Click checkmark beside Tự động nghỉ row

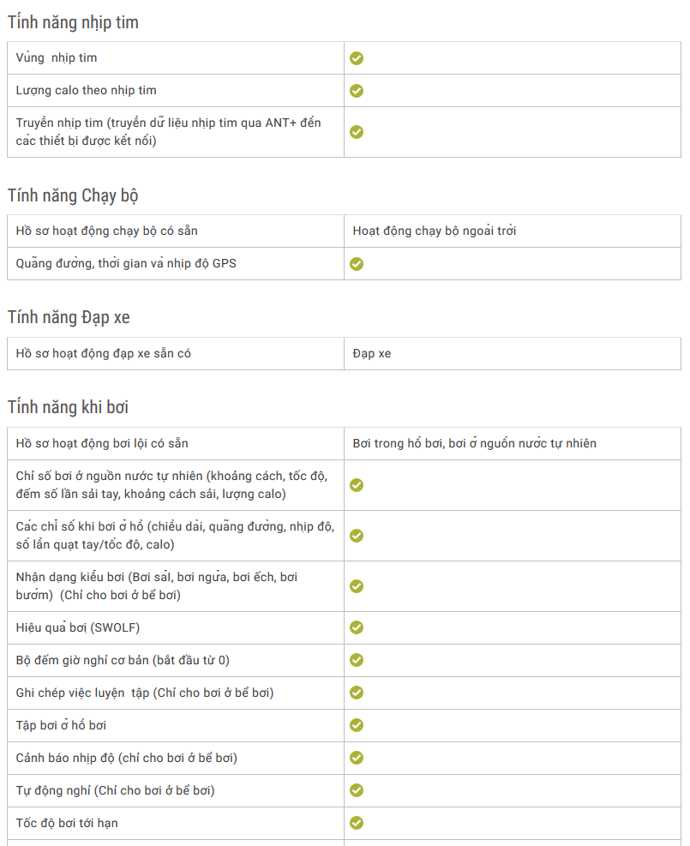(356, 790)
